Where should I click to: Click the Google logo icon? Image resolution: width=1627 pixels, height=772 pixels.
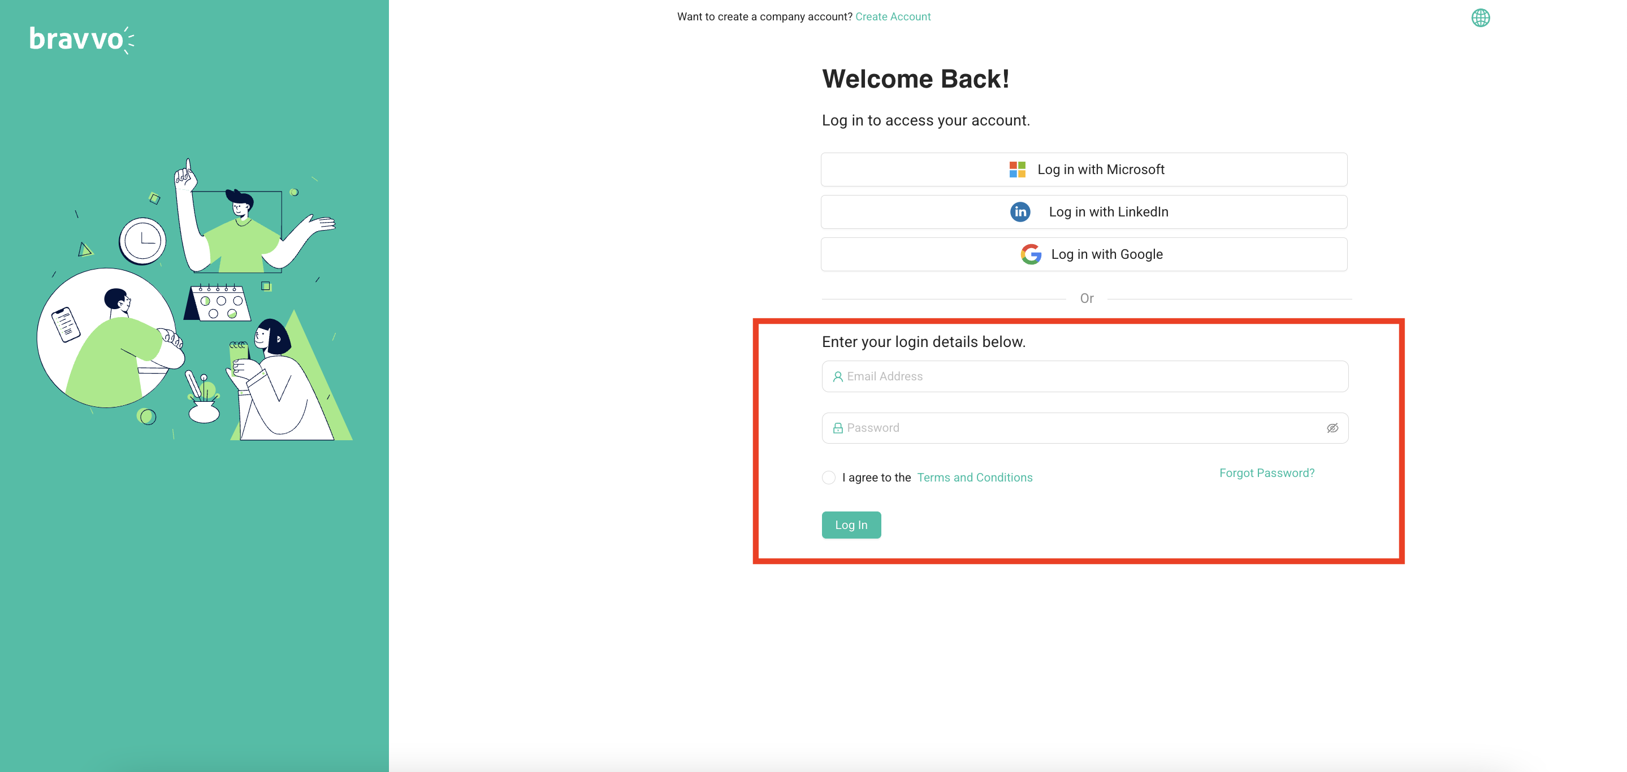coord(1031,254)
